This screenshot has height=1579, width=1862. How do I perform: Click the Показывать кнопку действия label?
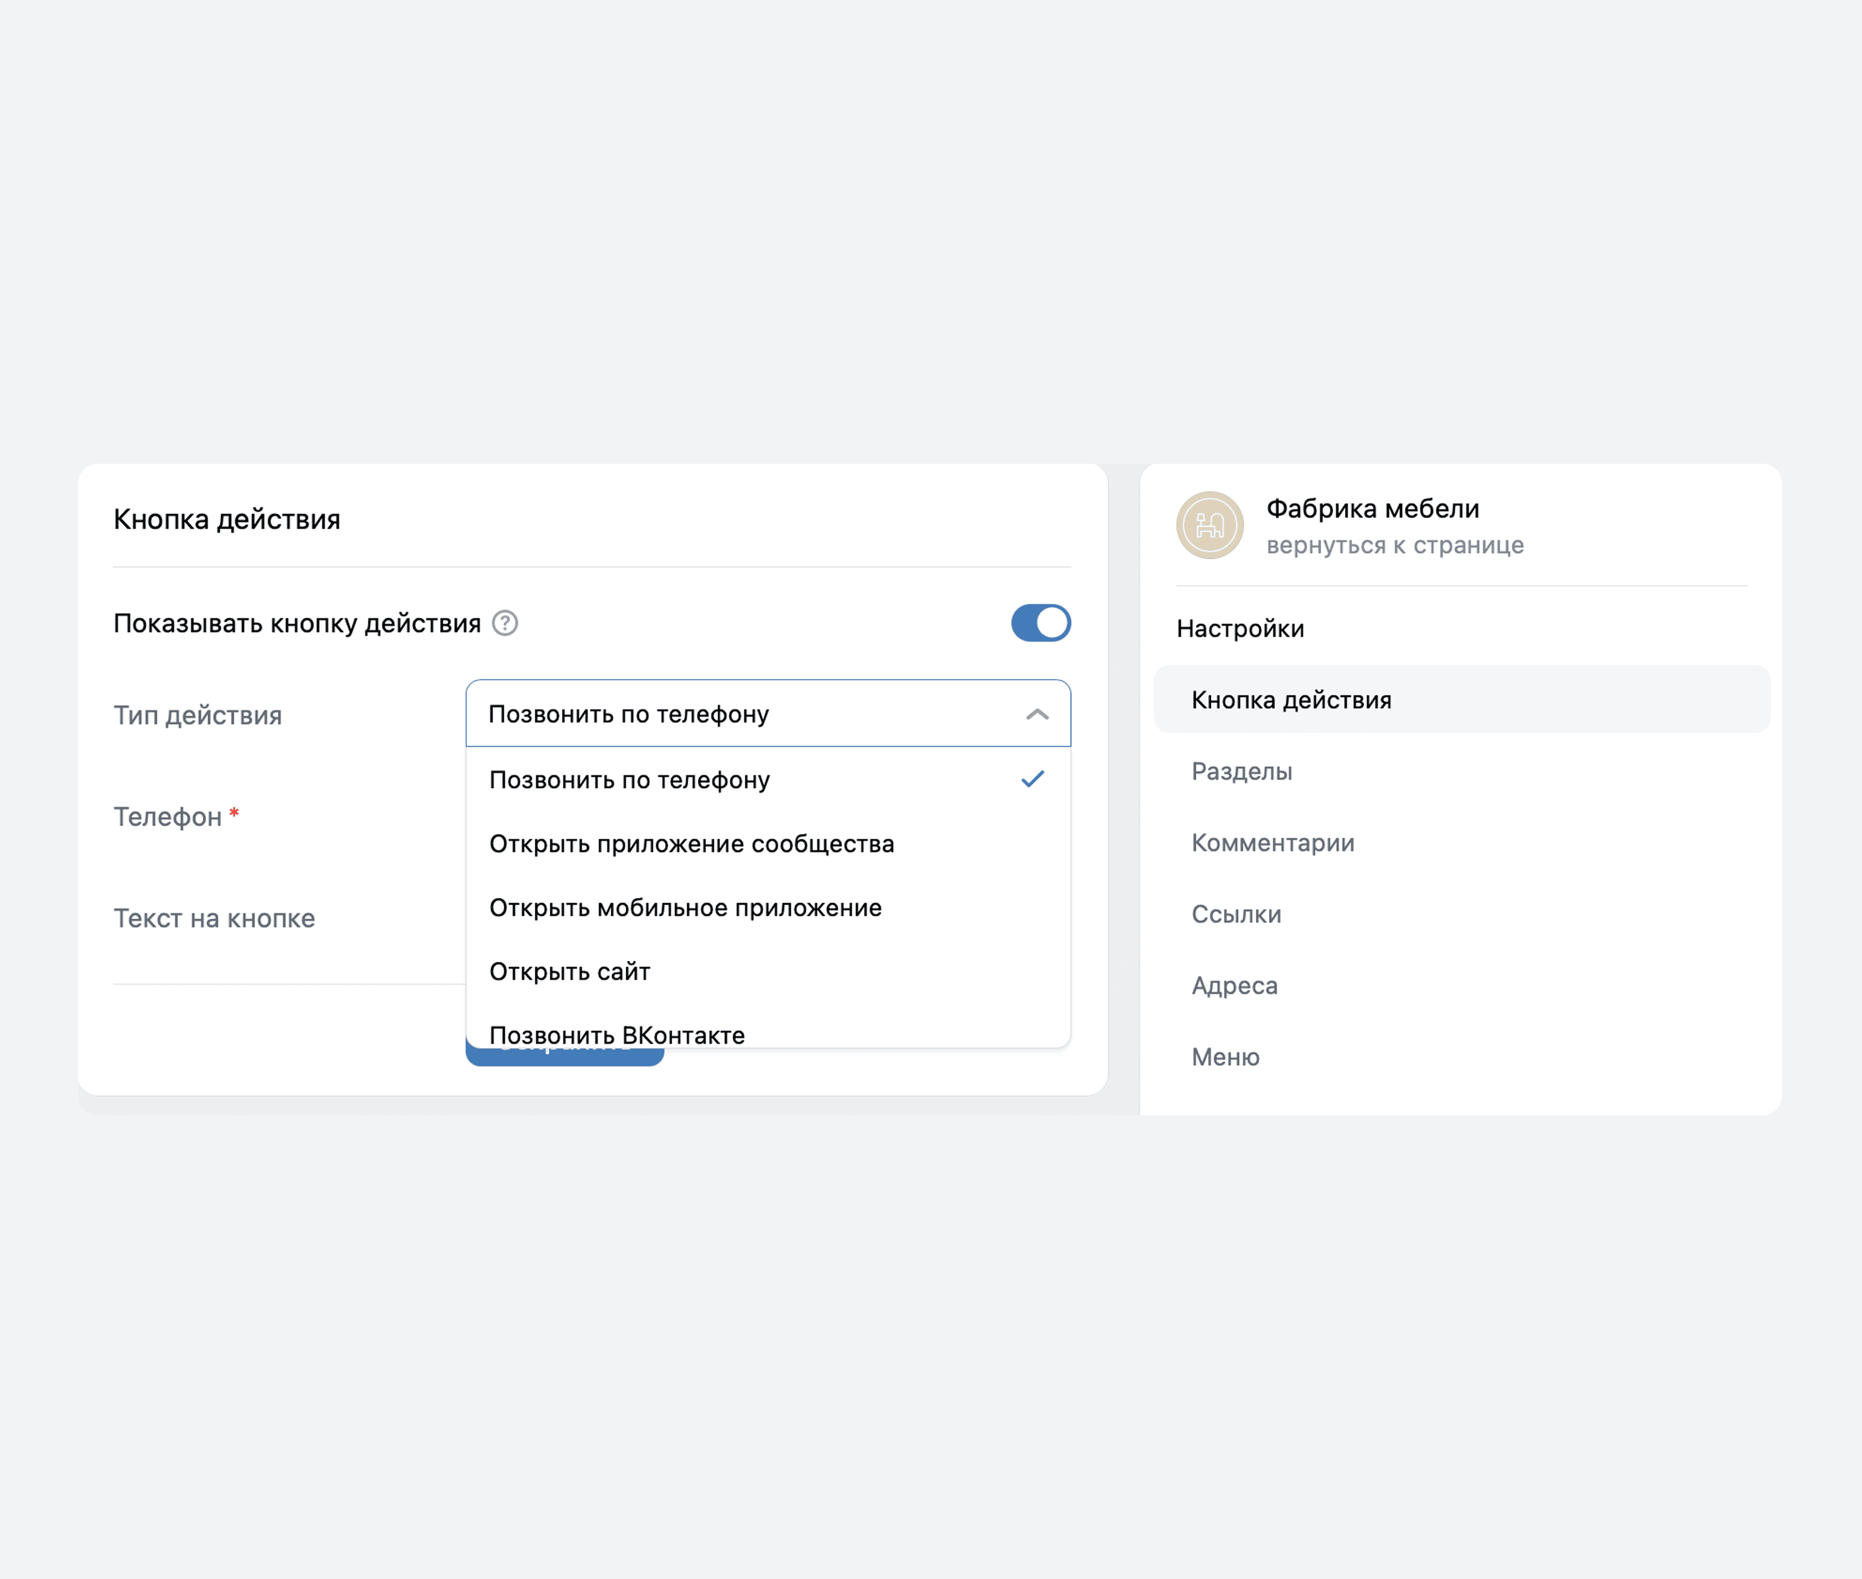297,623
